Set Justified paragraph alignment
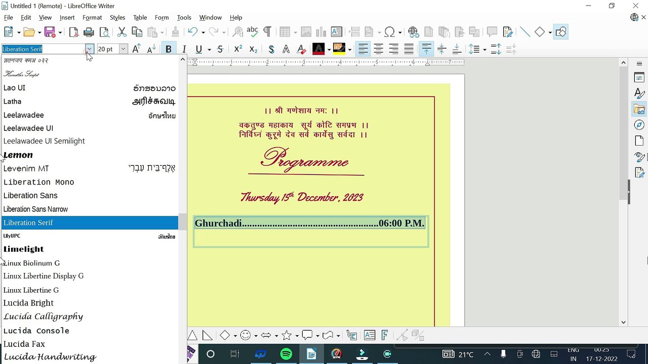This screenshot has height=364, width=648. pos(409,49)
